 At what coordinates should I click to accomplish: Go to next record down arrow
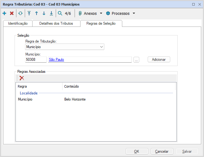click(x=44, y=13)
